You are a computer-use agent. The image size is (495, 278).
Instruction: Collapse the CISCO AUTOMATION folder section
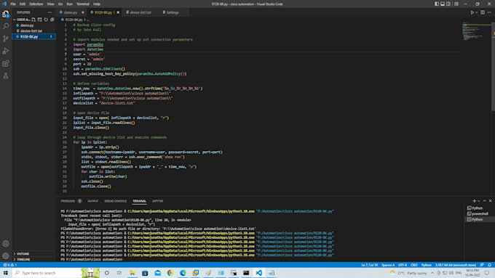click(23, 20)
